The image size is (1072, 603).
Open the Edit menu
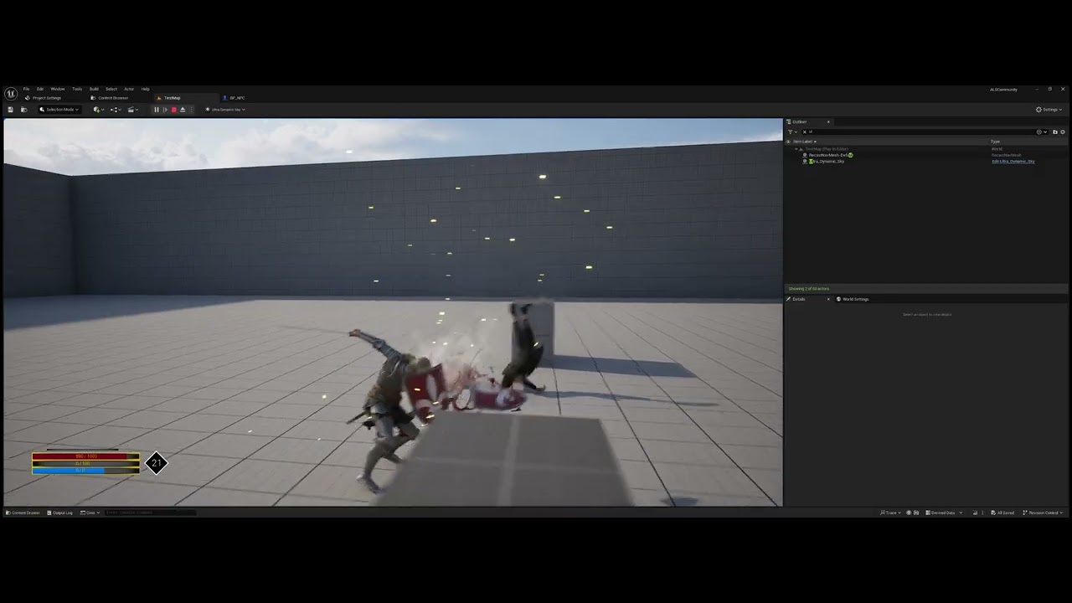tap(40, 89)
